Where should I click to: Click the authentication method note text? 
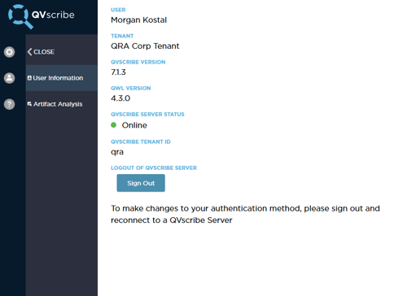tap(245, 214)
